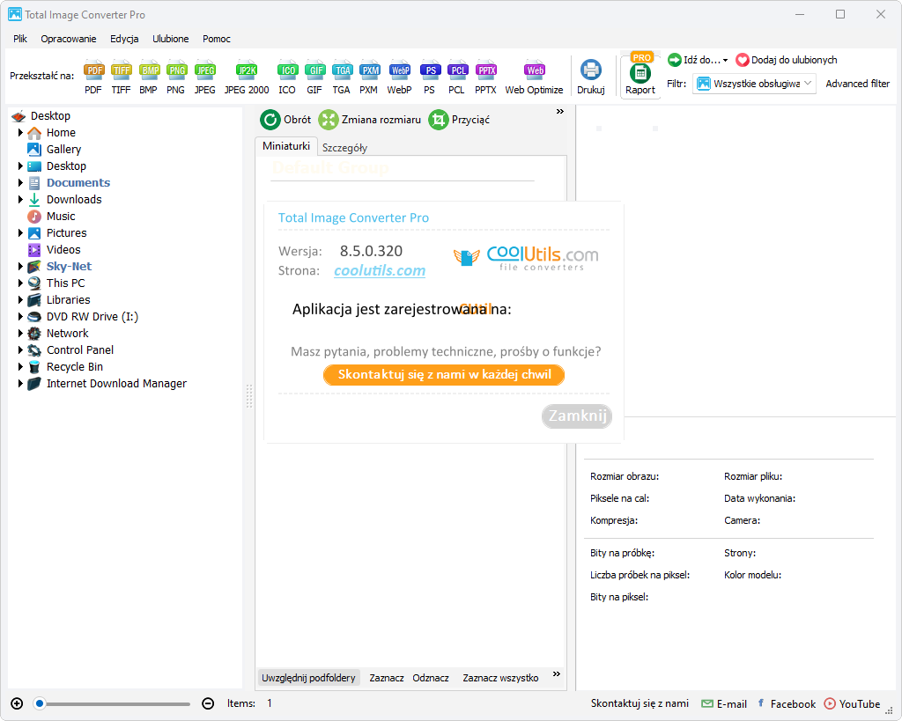
Task: Open the YouTube channel link
Action: (852, 703)
